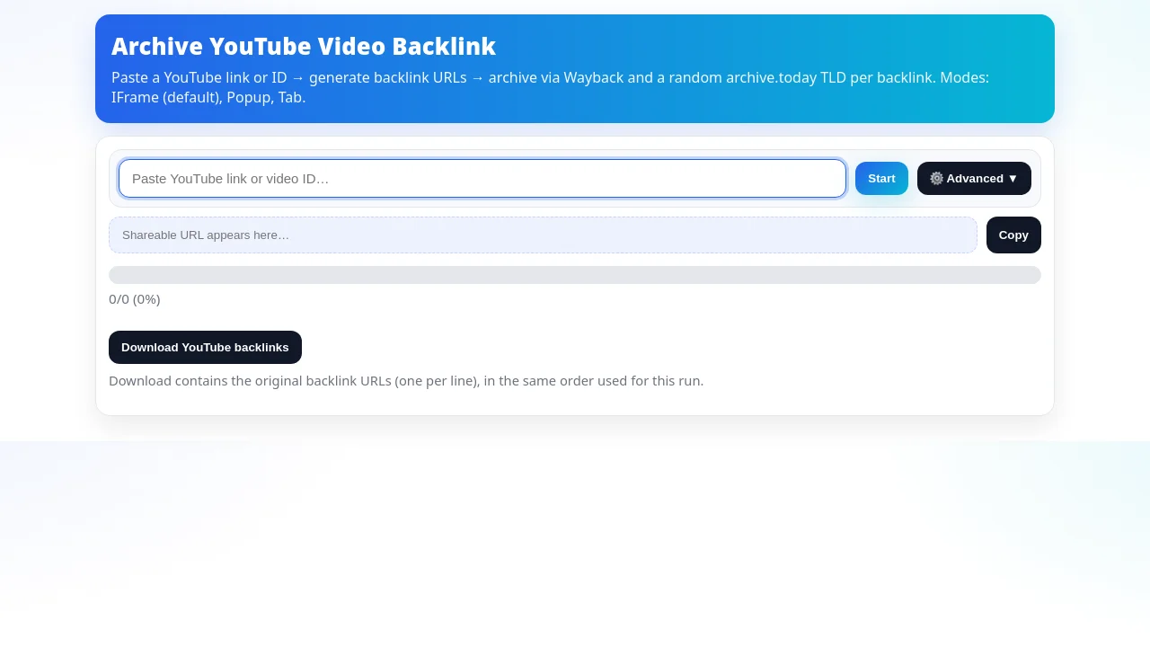Click the archive progress bar
1150x647 pixels.
point(575,275)
